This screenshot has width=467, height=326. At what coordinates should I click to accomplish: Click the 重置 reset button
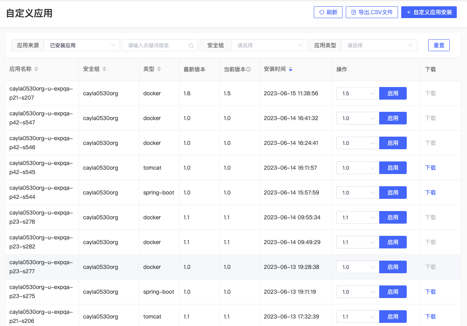(x=439, y=45)
